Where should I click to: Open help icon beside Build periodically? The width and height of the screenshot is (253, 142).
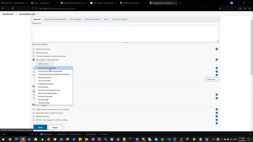[x=217, y=116]
